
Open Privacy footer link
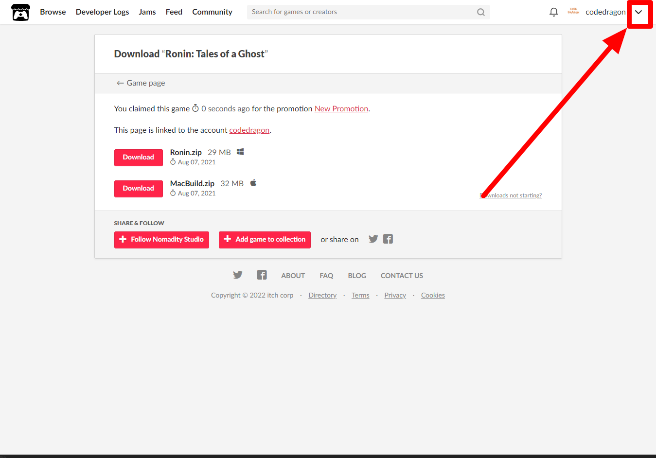point(395,295)
